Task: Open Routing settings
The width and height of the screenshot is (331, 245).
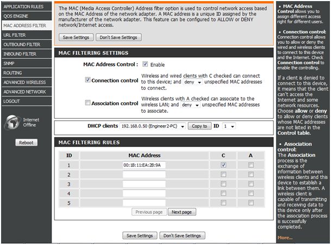Action: coord(27,73)
